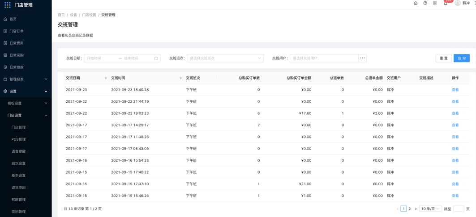Collapse the 设置 menu chevron
This screenshot has height=217, width=476.
click(46, 92)
